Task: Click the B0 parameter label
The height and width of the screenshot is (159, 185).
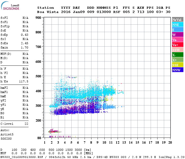Action: pyautogui.click(x=2, y=113)
